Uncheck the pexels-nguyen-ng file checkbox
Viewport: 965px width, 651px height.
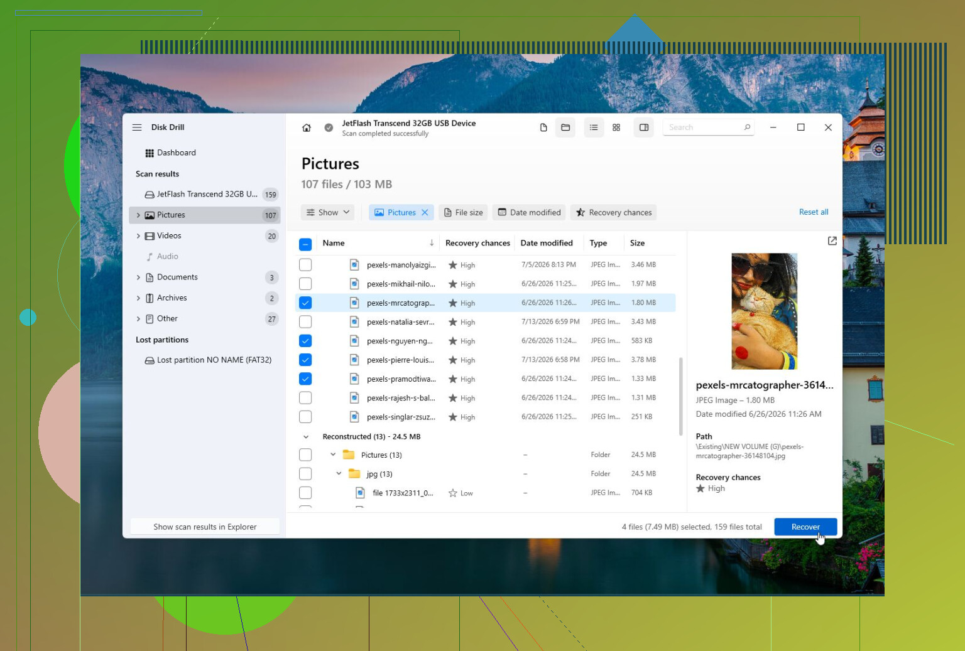(x=305, y=341)
